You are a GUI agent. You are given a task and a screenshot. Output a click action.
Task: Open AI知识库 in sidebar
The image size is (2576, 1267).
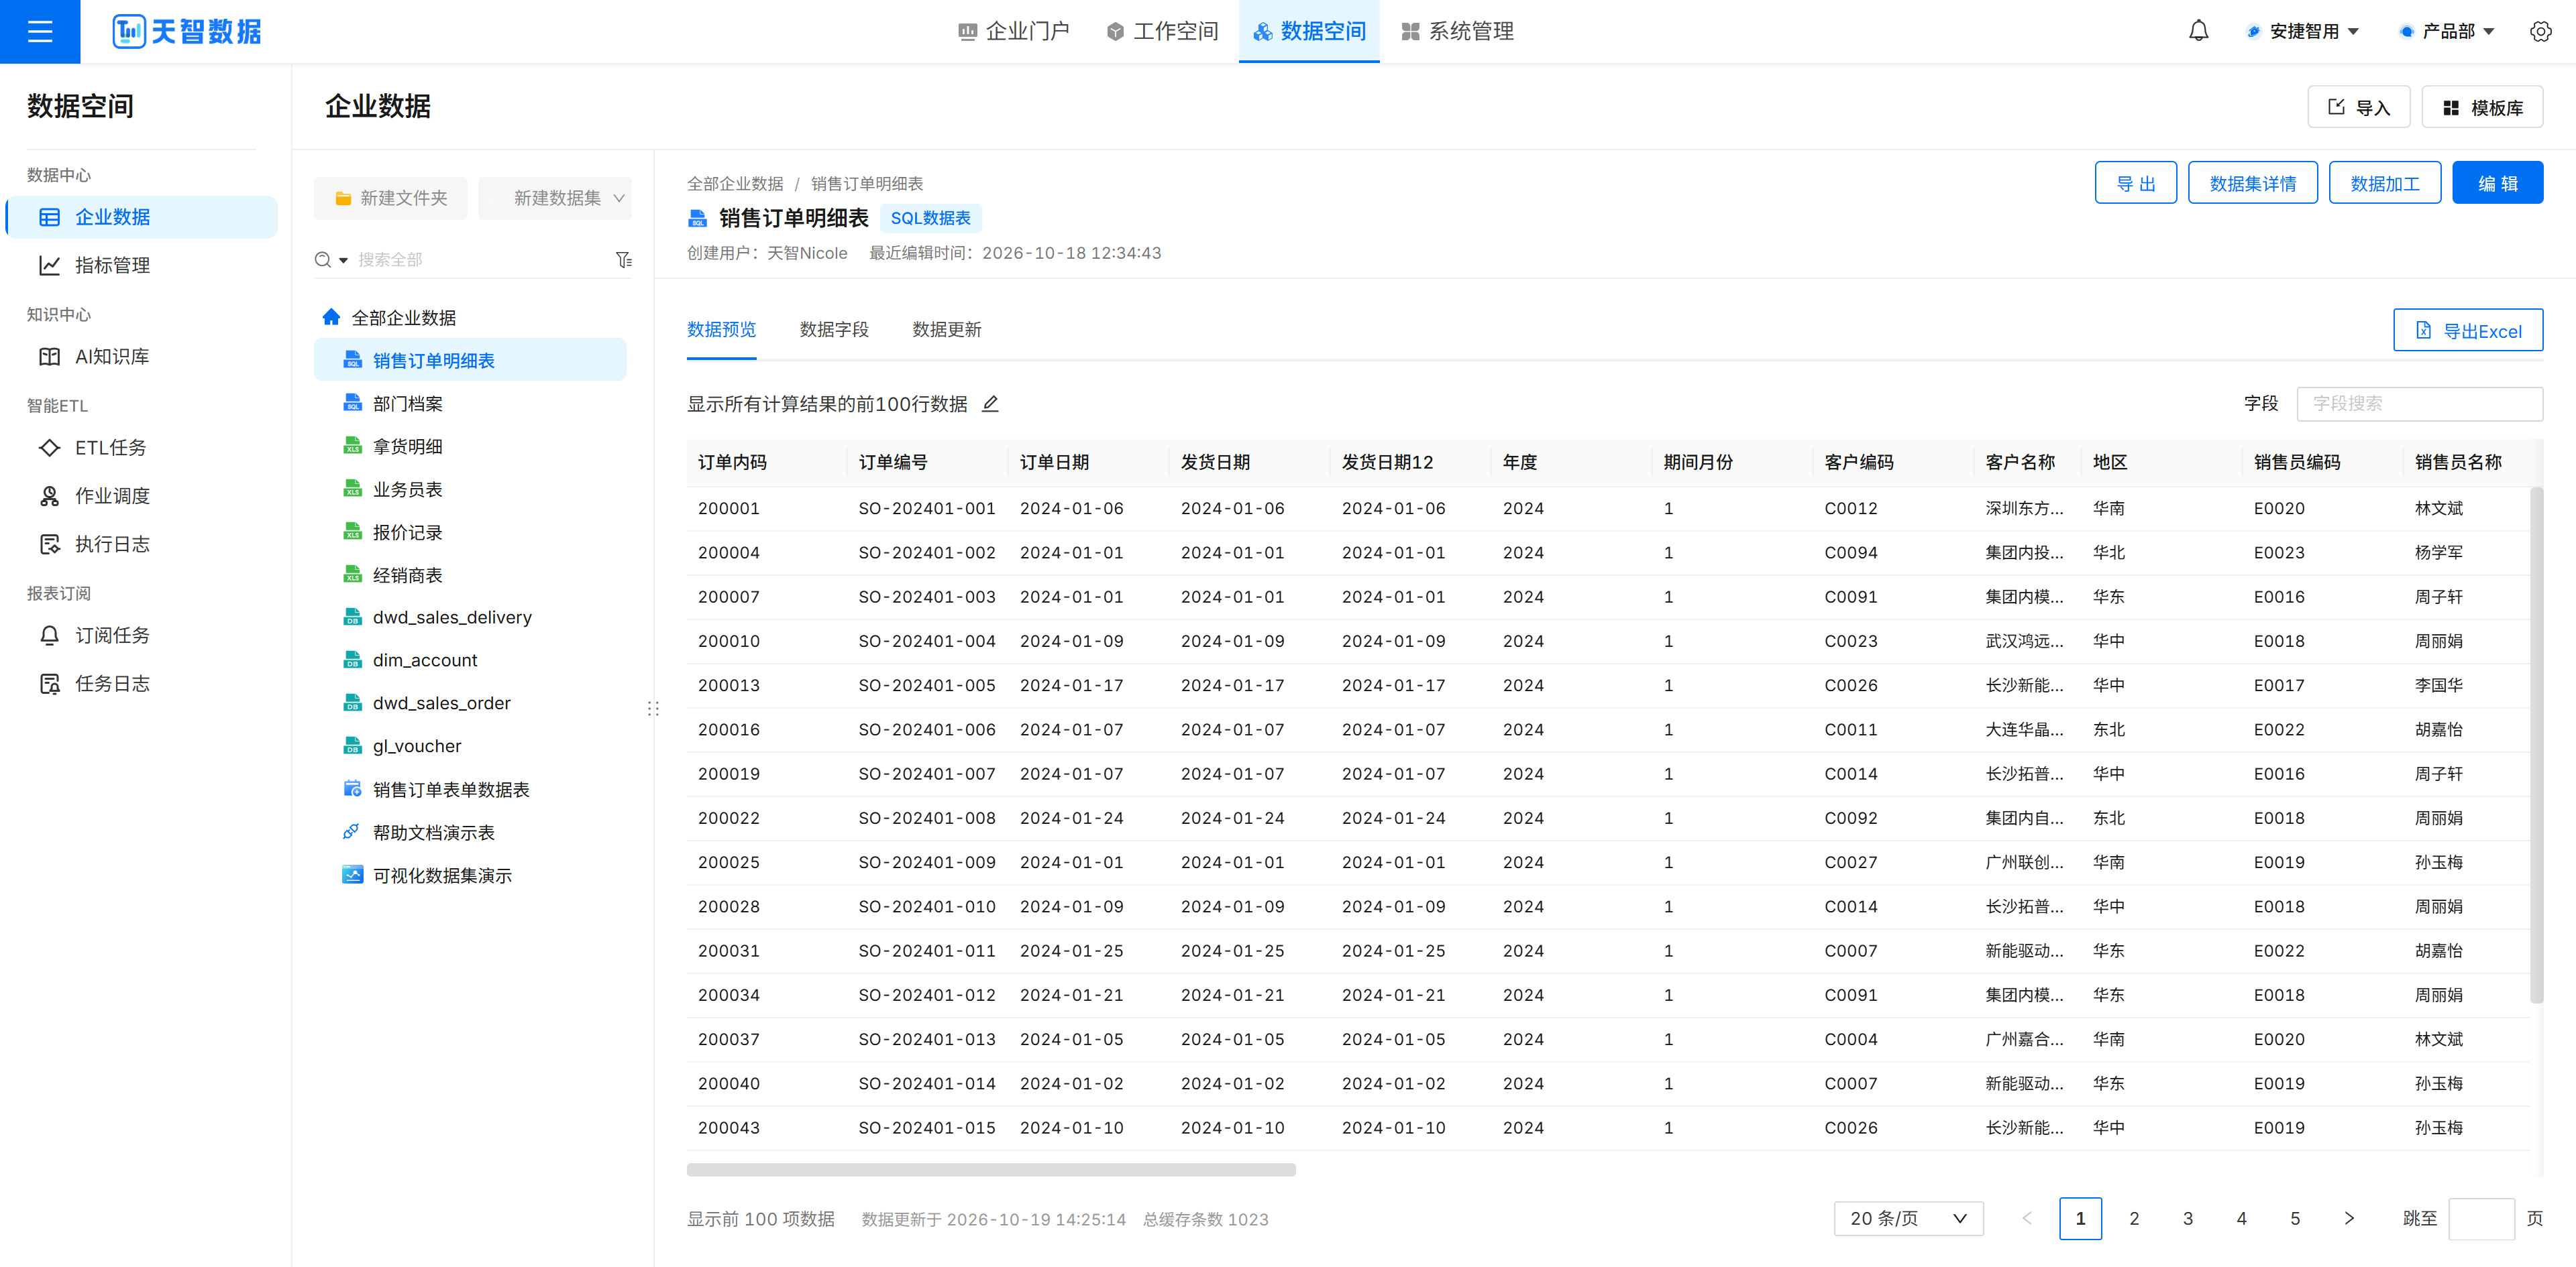141,357
